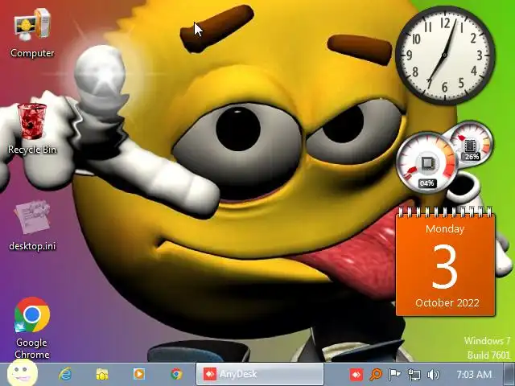Screen dimensions: 515x386
Task: Select the Recycle Bin icon
Action: click(x=32, y=129)
